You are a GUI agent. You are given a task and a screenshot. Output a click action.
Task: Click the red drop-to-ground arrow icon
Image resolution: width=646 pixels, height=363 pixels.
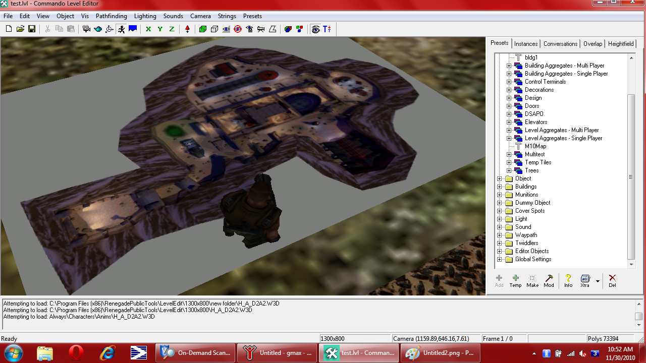coord(187,29)
